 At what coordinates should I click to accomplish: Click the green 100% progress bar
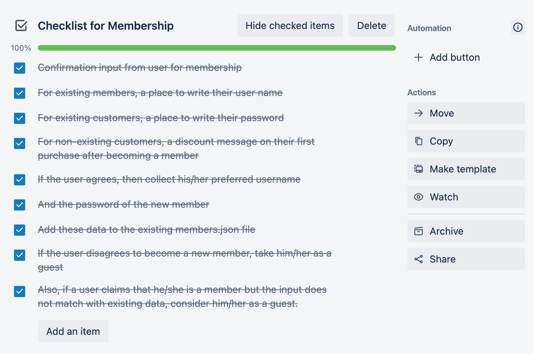click(217, 48)
